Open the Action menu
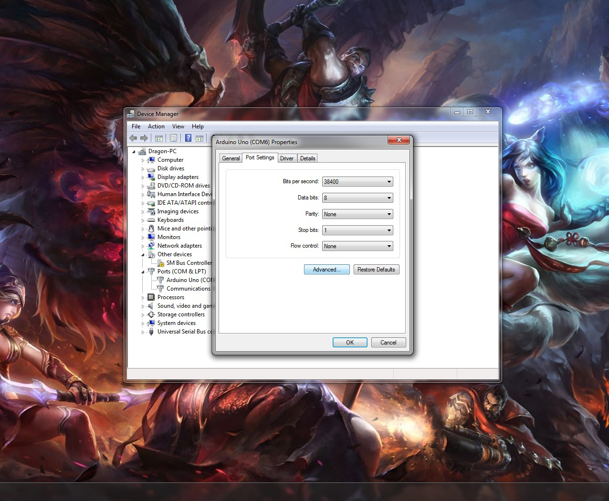 [156, 126]
